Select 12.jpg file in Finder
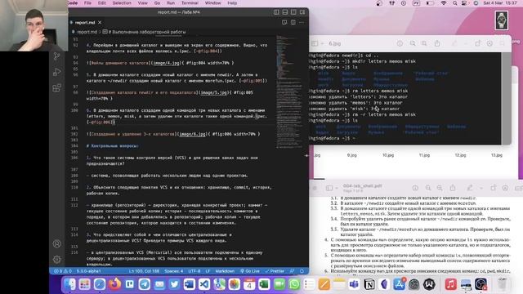 click(x=460, y=155)
